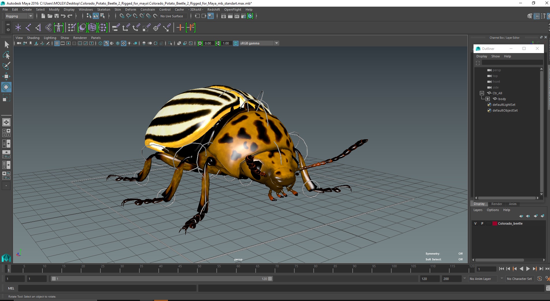Click the Create Joint shelf icon

point(28,28)
